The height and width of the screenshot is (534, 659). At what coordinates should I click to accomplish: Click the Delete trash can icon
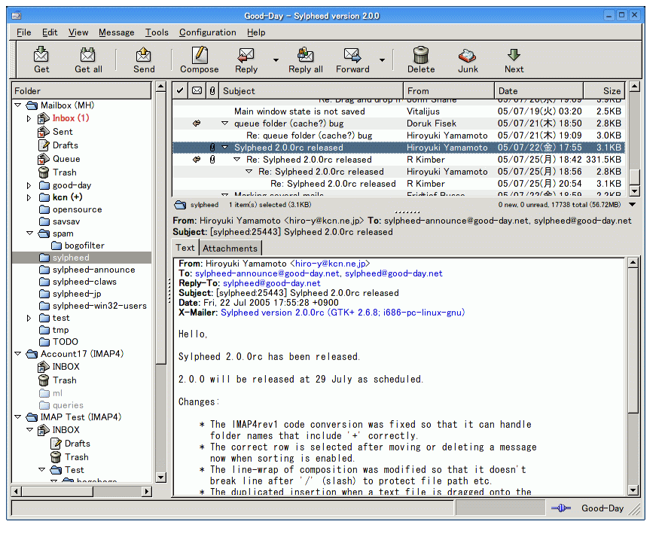[x=421, y=55]
